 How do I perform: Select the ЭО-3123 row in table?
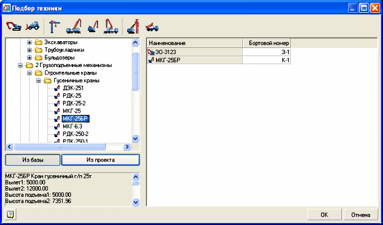coord(219,52)
